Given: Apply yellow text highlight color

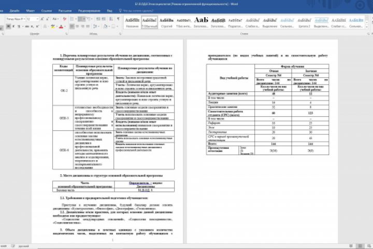Looking at the screenshot, I should pyautogui.click(x=52, y=26).
